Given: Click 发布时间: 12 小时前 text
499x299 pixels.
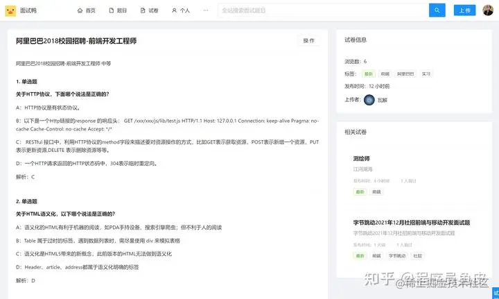Looking at the screenshot, I should [x=367, y=86].
